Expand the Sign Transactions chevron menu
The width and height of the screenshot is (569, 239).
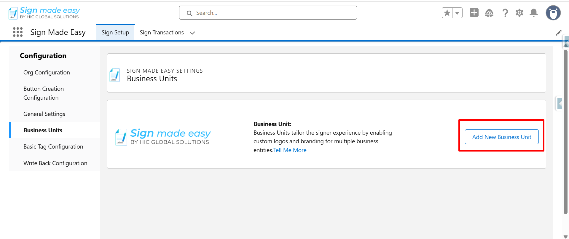[x=192, y=33]
